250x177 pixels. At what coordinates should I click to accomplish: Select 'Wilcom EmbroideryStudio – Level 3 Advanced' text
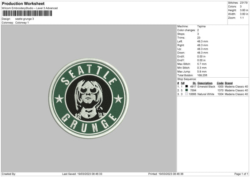click(30, 8)
